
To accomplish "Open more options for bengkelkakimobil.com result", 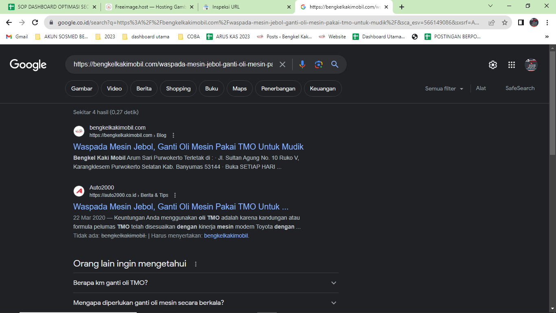I will pyautogui.click(x=173, y=135).
